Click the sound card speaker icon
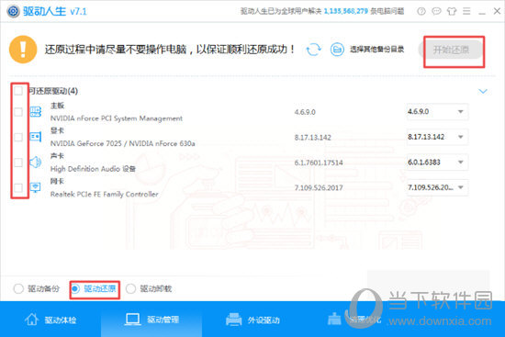Viewport: 505px width, 337px height. point(36,162)
